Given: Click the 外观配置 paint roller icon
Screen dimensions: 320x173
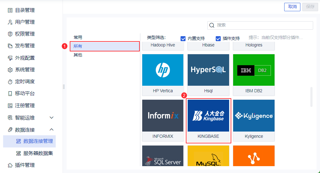Looking at the screenshot, I should click(x=10, y=58).
